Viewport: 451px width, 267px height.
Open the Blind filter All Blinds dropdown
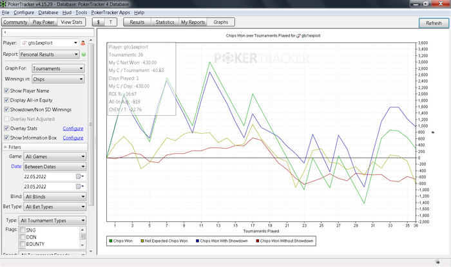click(55, 197)
